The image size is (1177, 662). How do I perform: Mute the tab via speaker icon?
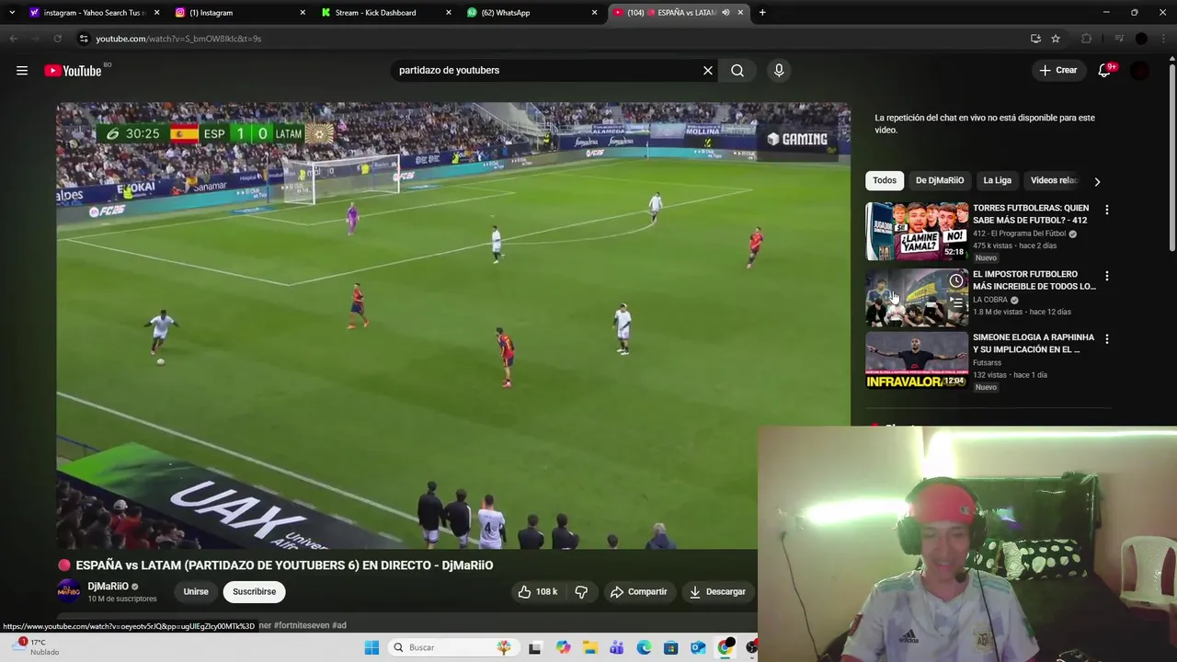point(726,13)
